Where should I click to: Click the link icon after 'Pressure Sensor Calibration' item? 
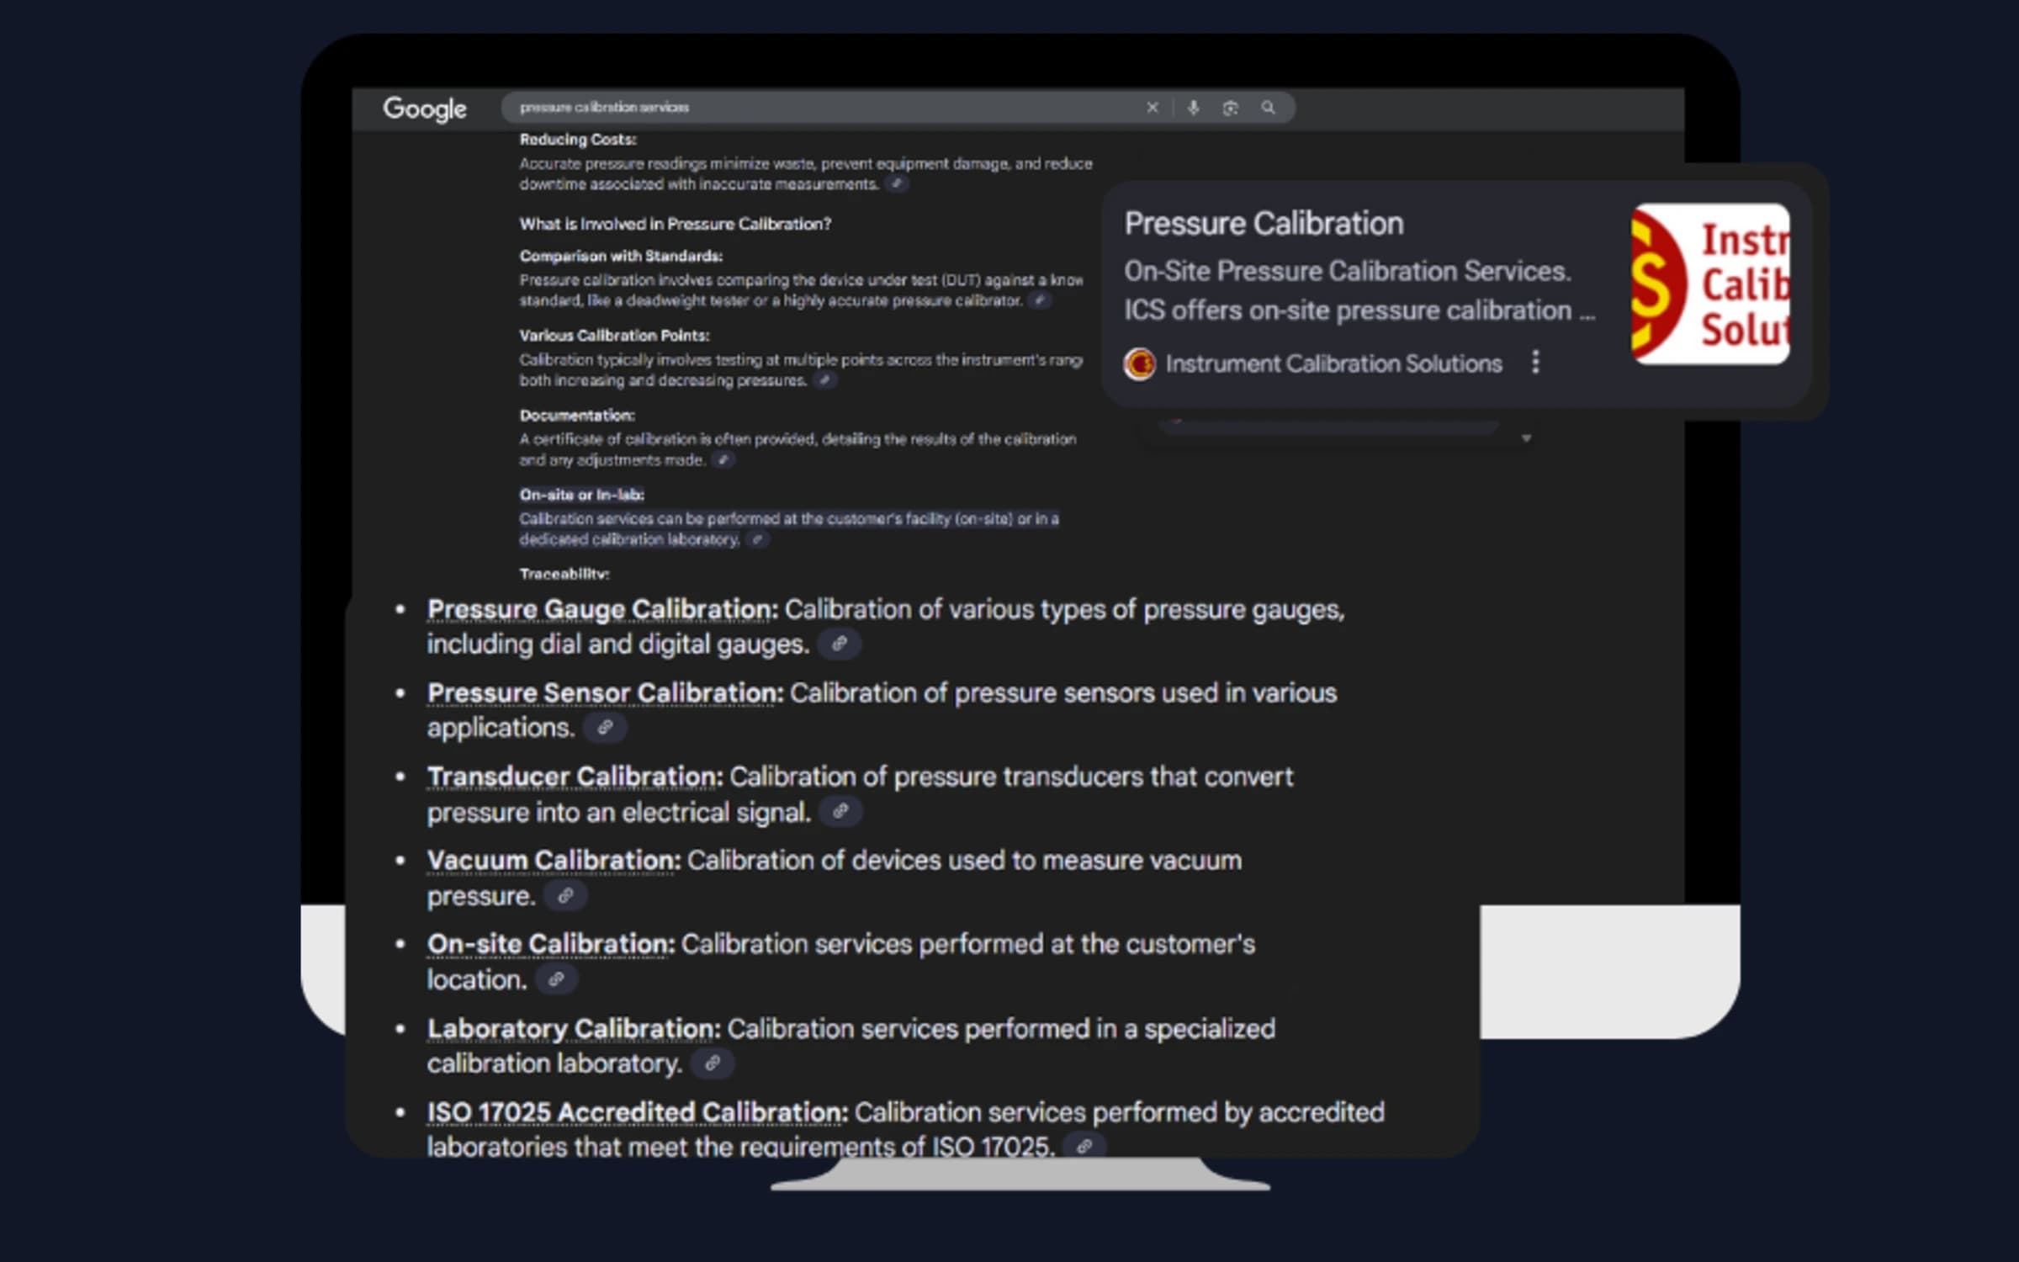(x=605, y=728)
